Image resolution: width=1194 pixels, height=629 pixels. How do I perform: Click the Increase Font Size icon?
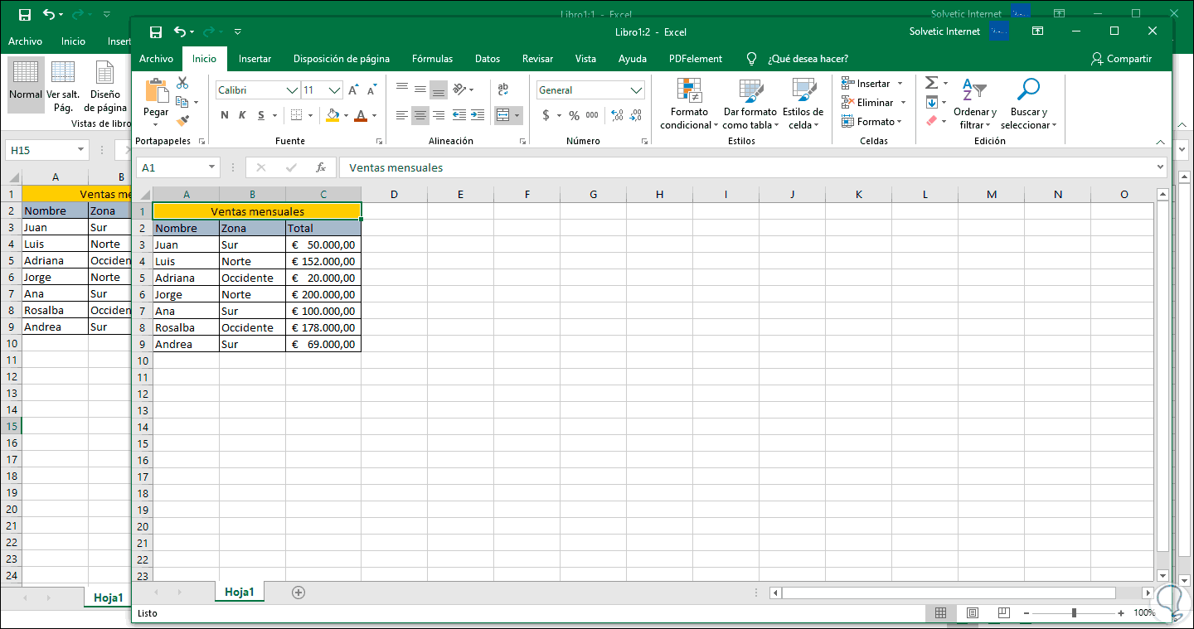click(354, 90)
